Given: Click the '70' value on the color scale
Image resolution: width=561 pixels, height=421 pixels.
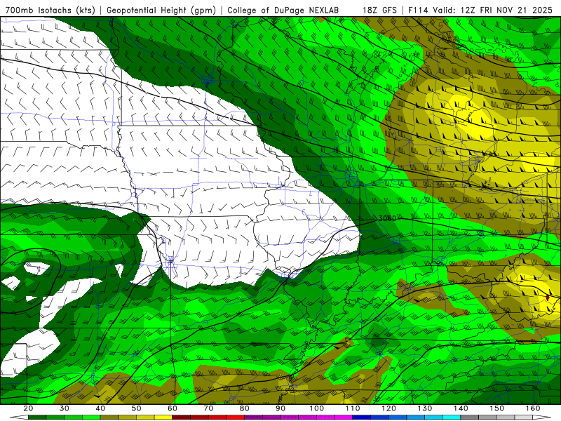Looking at the screenshot, I should tap(208, 408).
